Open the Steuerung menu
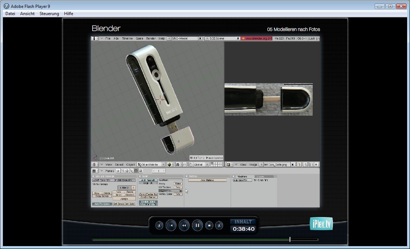Screen dimensions: 410x249 [49, 14]
